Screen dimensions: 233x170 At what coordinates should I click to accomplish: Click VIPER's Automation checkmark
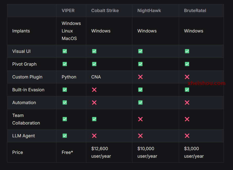pos(65,103)
